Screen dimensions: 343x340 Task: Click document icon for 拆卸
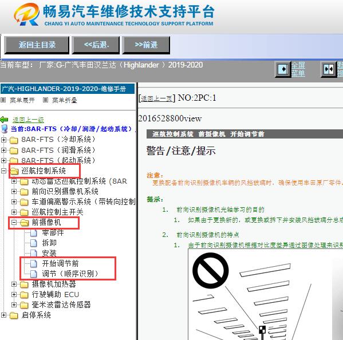tap(33, 243)
